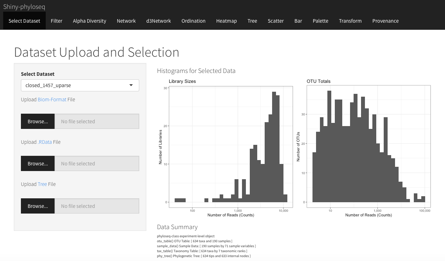Go to the Network tab

click(126, 21)
